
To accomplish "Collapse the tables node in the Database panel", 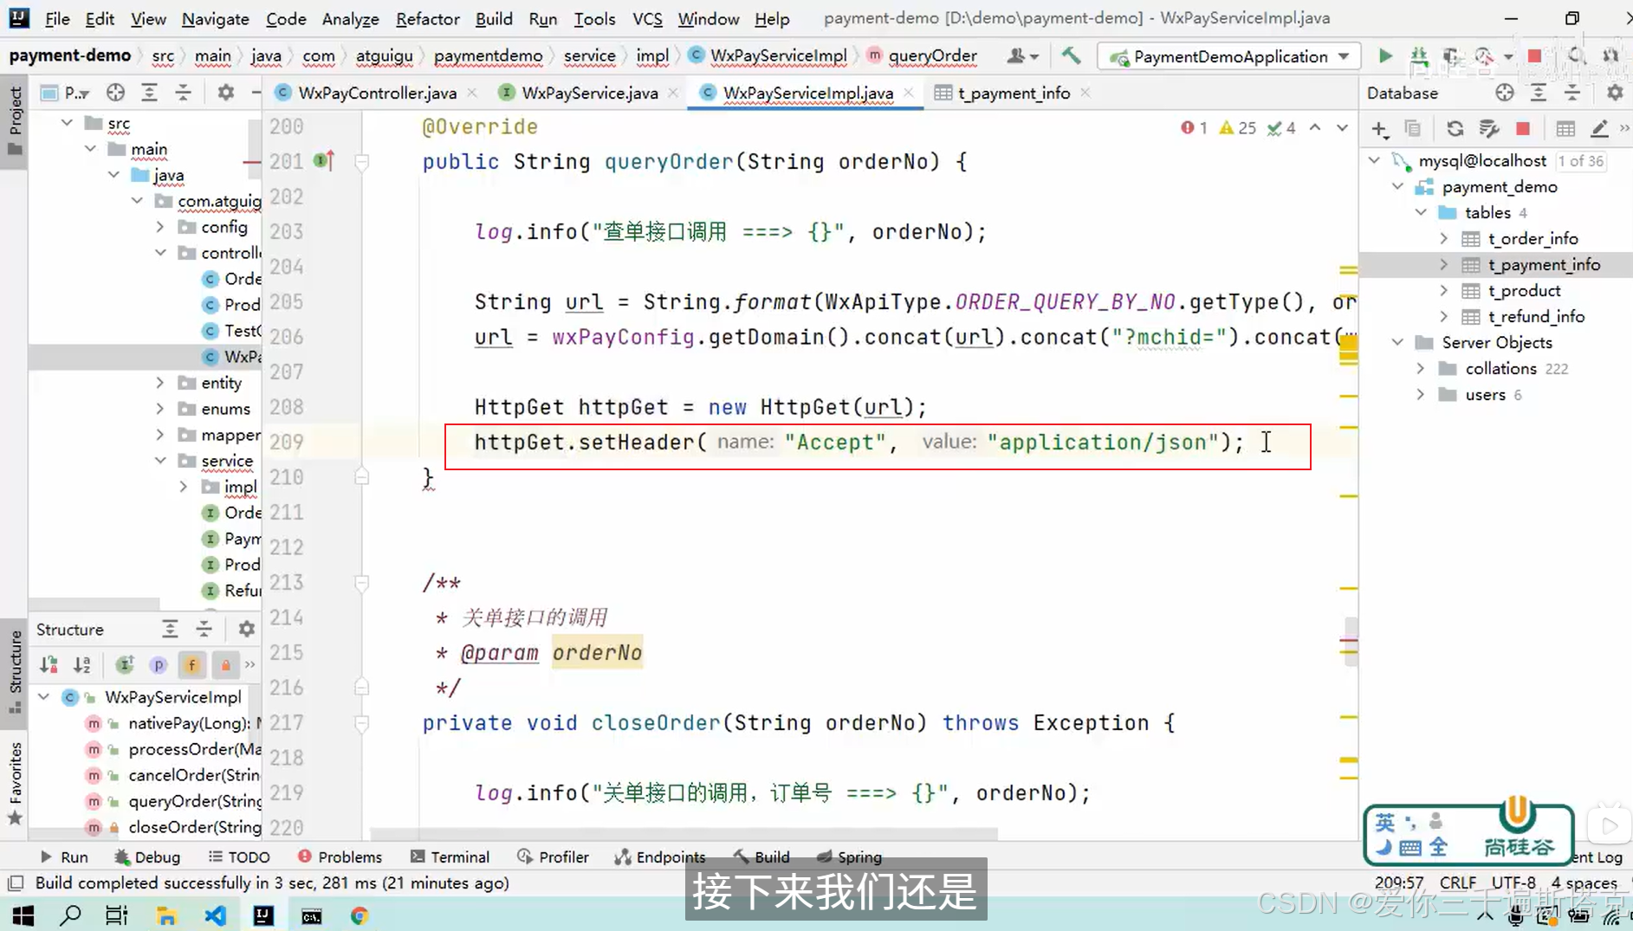I will coord(1421,212).
